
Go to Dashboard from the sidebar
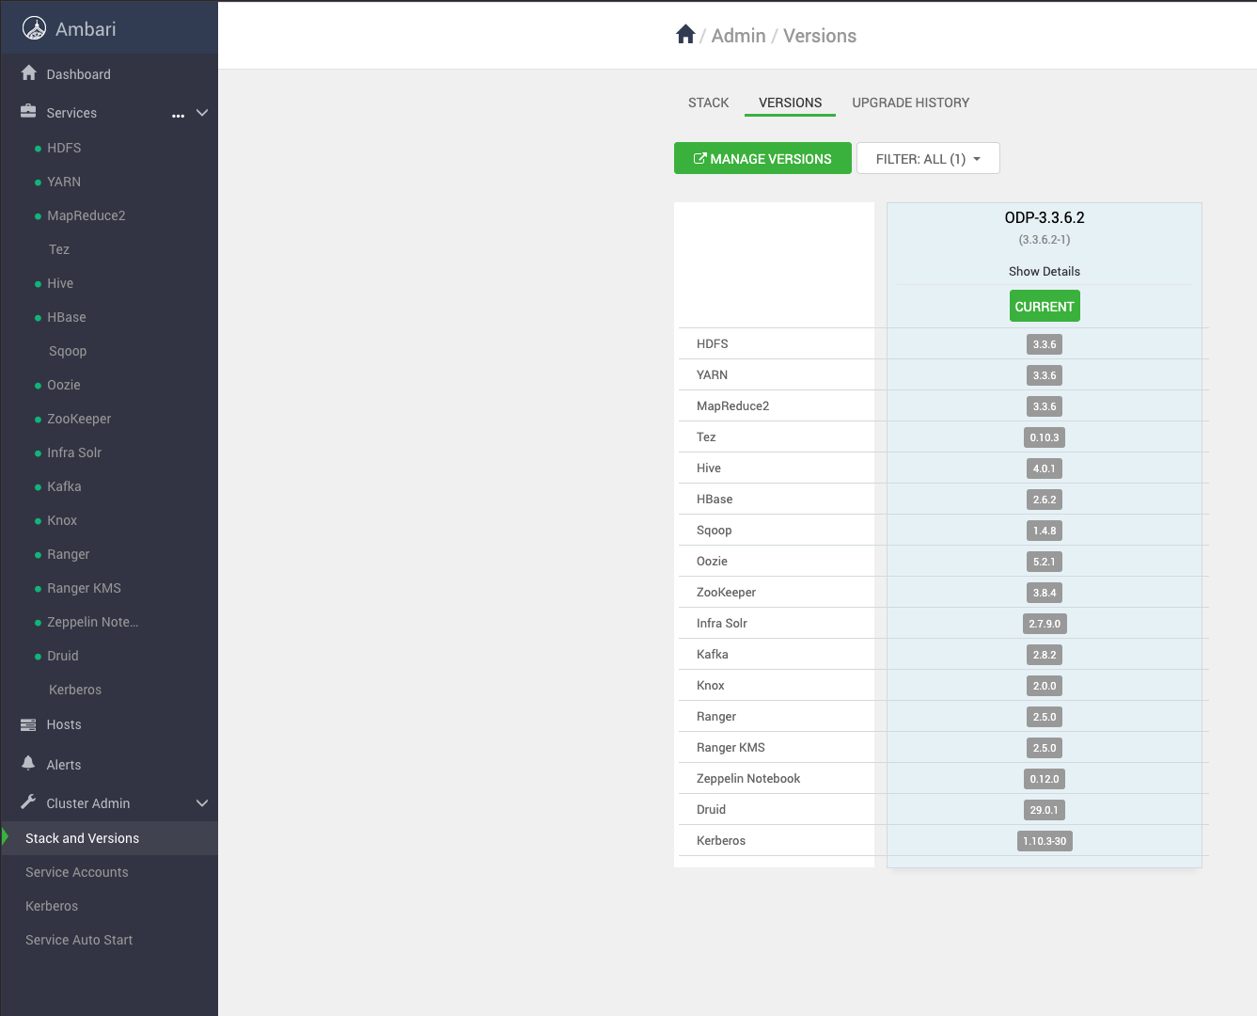[x=78, y=74]
